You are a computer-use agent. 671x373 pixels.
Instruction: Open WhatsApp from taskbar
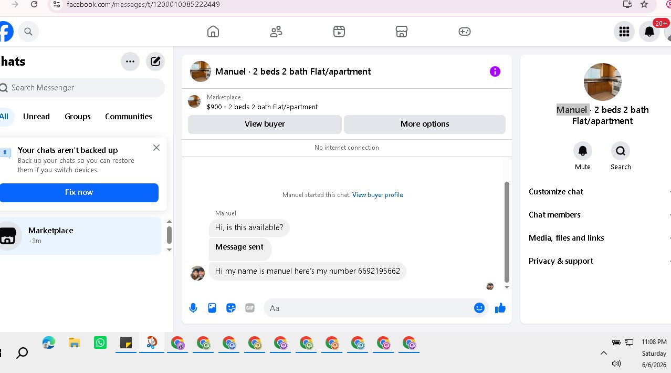click(100, 343)
